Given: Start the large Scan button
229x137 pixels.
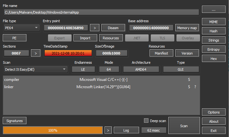Looking at the screenshot, I should [x=184, y=126].
